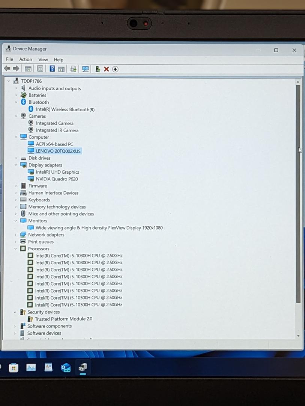Viewport: 305px width, 406px height.
Task: Click the Show/Hide Console Tree icon
Action: point(28,69)
